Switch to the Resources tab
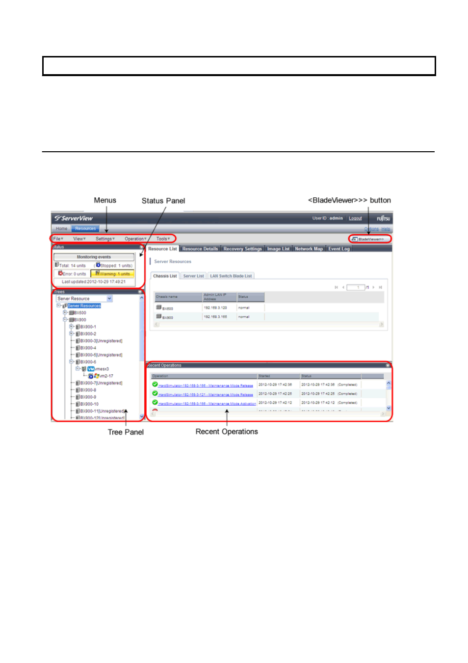This screenshot has width=468, height=663. click(85, 228)
